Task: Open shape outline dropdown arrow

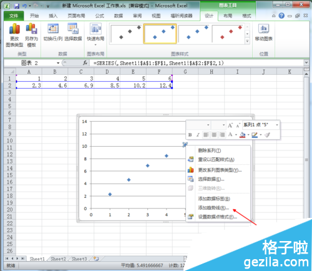Action: (261, 135)
